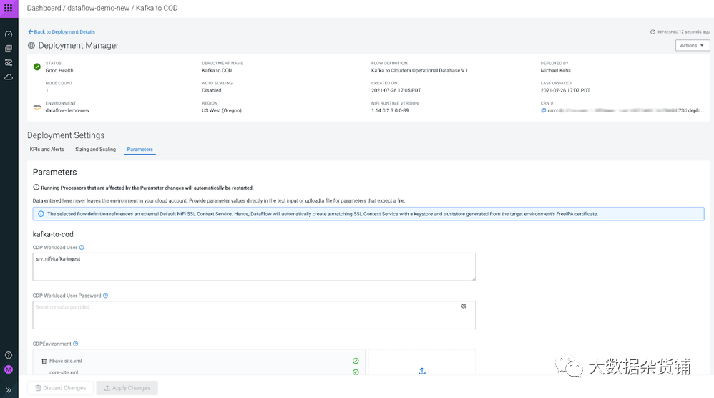
Task: Click the green check next to core-site.xml
Action: (356, 372)
